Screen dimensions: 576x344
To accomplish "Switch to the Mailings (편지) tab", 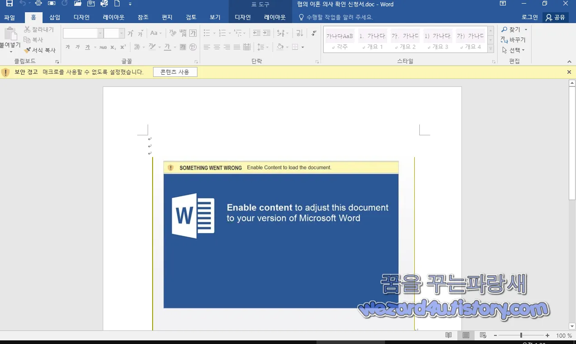I will point(167,18).
